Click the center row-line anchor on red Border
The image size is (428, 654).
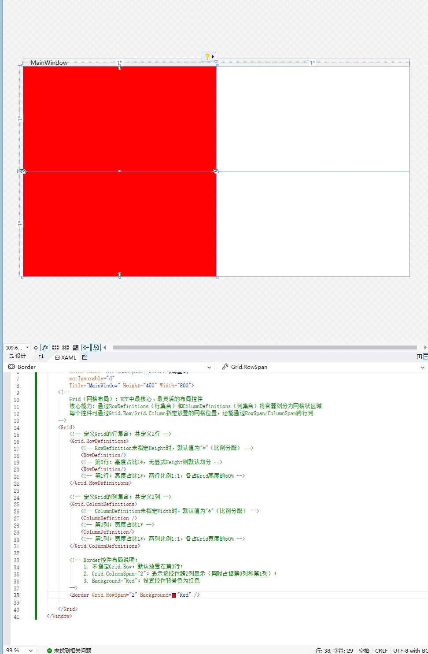click(x=119, y=171)
